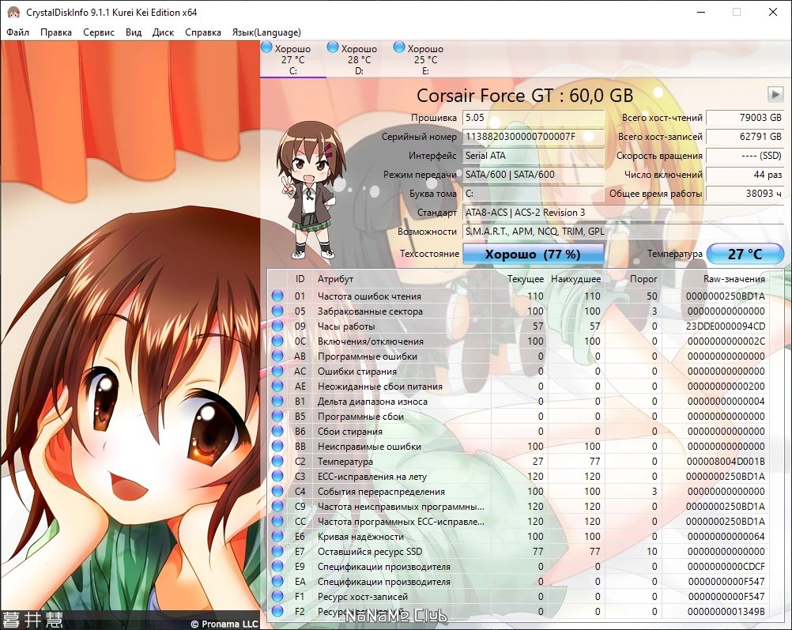The width and height of the screenshot is (792, 630).
Task: Click total work time value 38093 ч
Action: point(745,194)
